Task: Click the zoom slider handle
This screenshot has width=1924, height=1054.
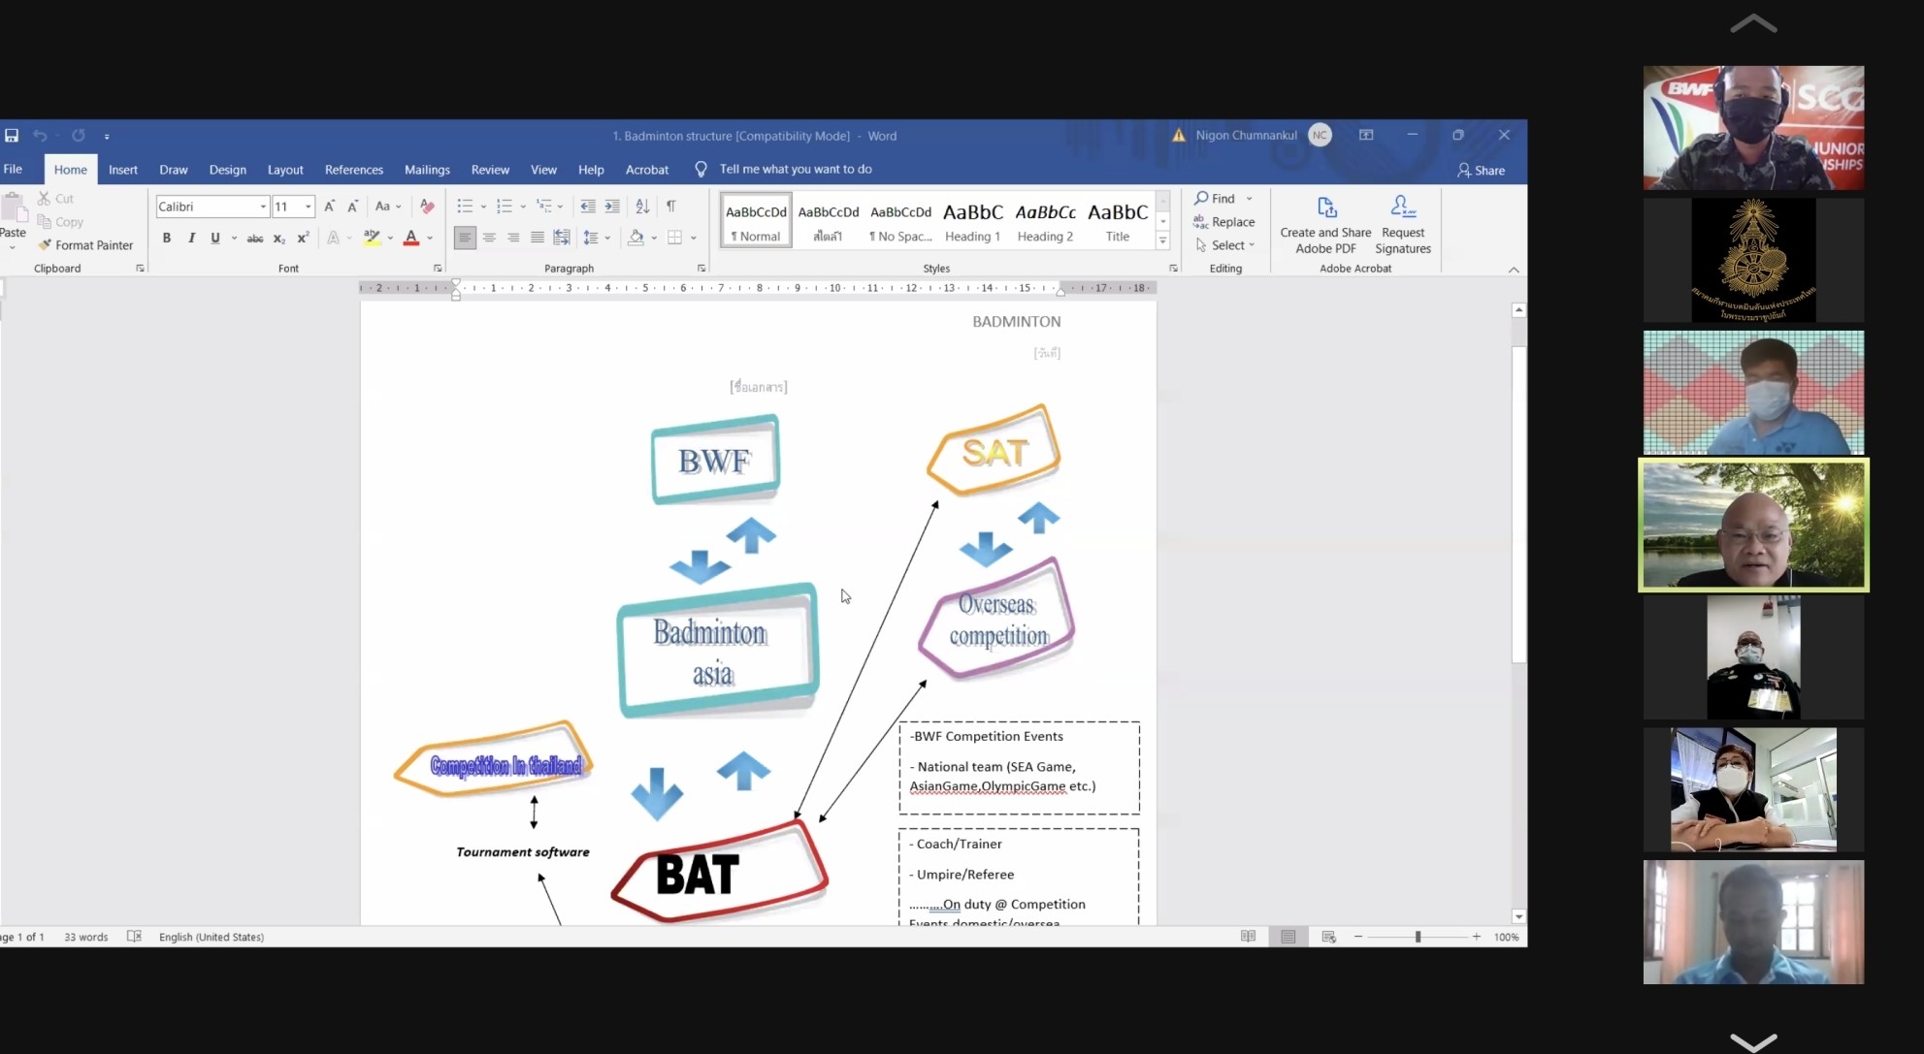Action: pos(1418,937)
